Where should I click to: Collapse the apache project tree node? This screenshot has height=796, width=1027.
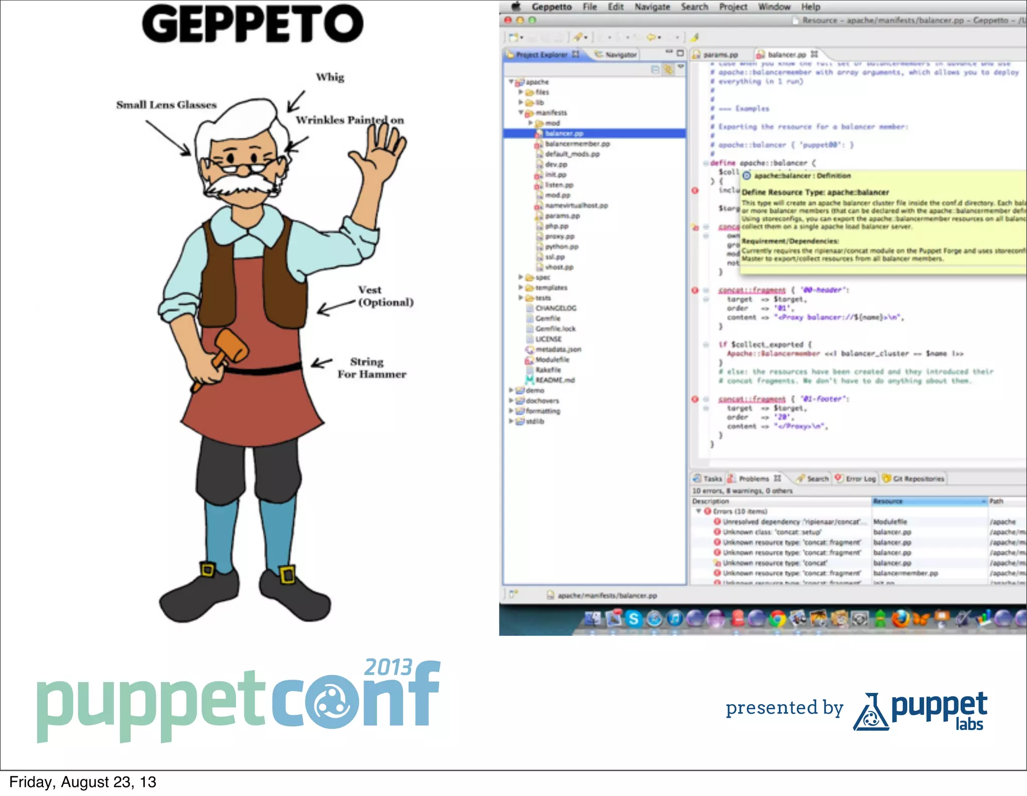[x=511, y=81]
